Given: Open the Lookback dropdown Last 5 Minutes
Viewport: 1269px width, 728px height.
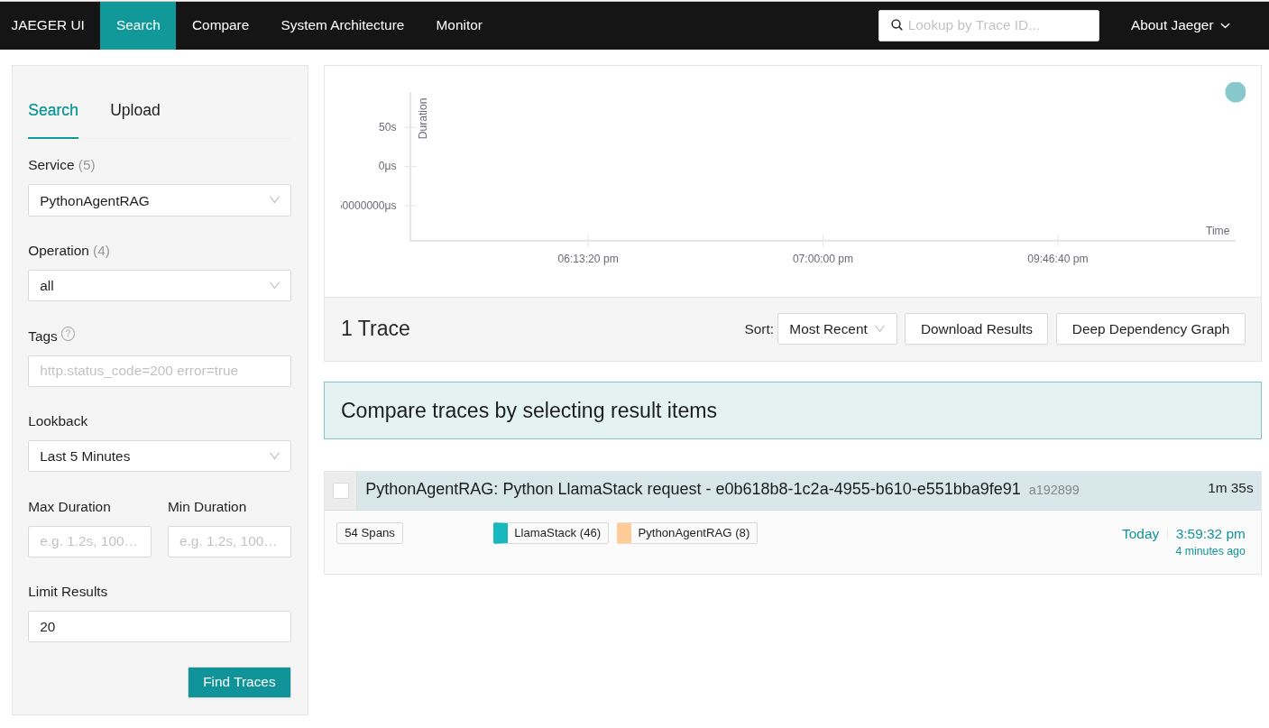Looking at the screenshot, I should (159, 456).
